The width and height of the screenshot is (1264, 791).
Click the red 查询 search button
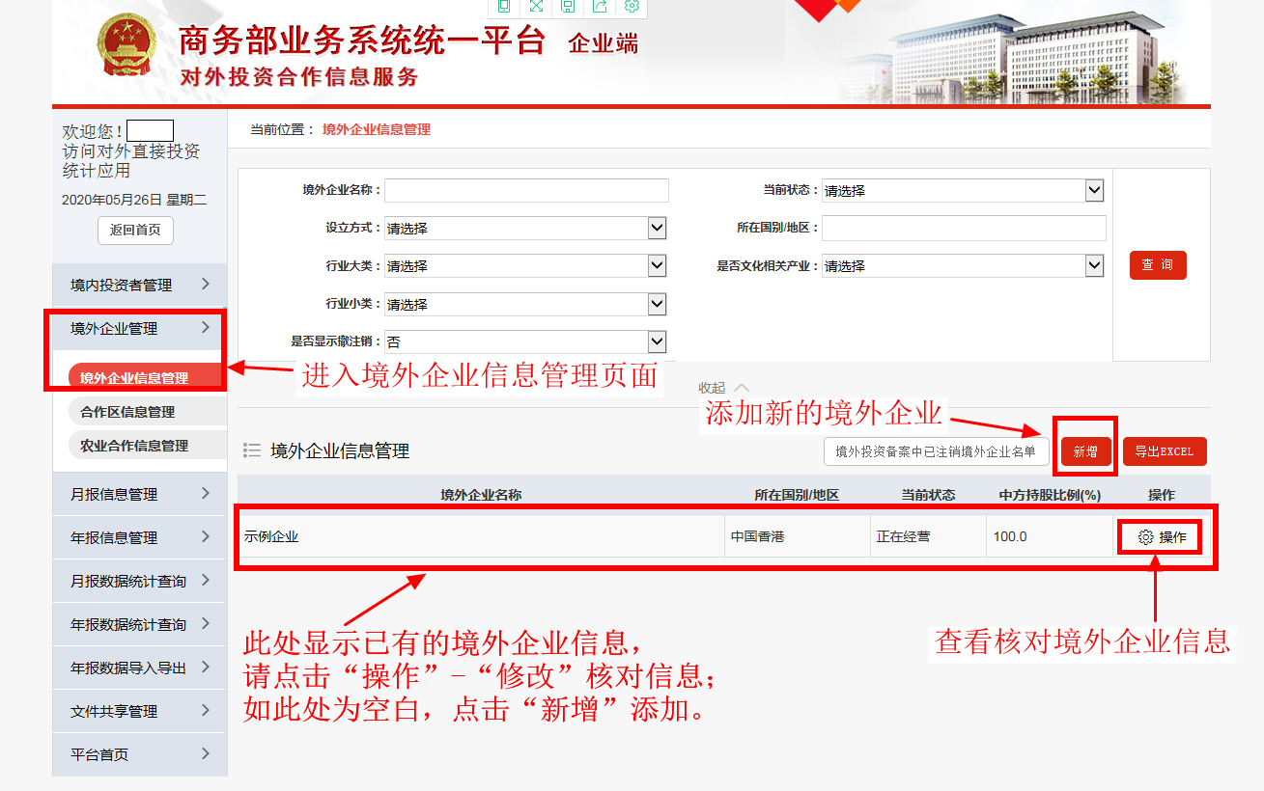point(1158,265)
